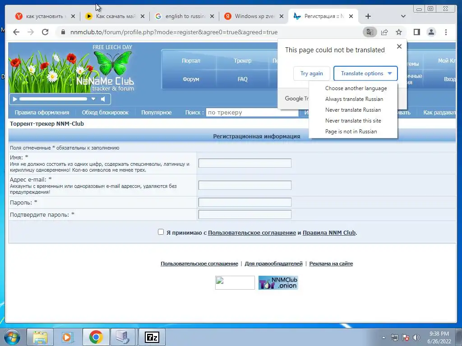The image size is (462, 346).
Task: View site security padlock info
Action: [63, 32]
